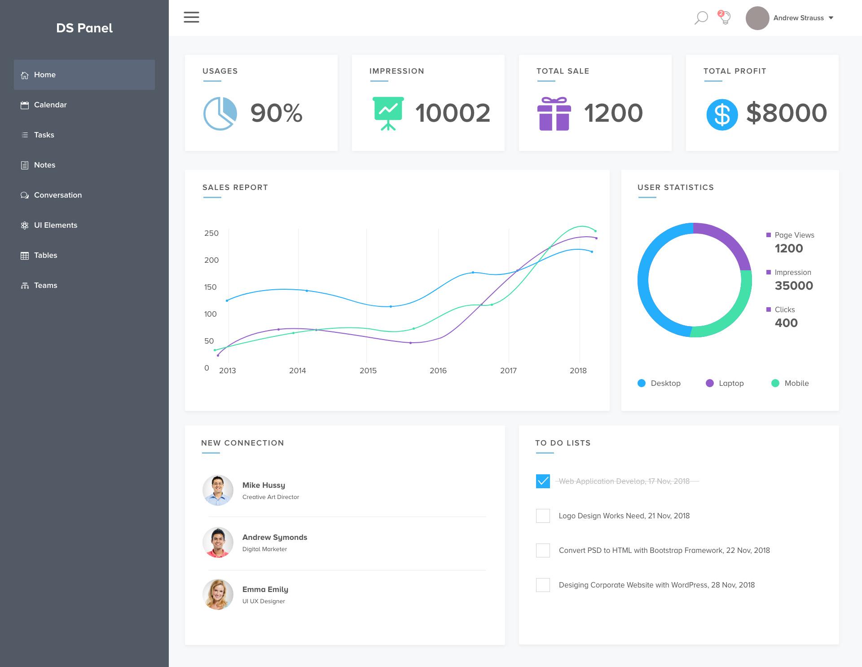This screenshot has height=667, width=862.
Task: Open Mike Hussy connection name
Action: (x=264, y=485)
